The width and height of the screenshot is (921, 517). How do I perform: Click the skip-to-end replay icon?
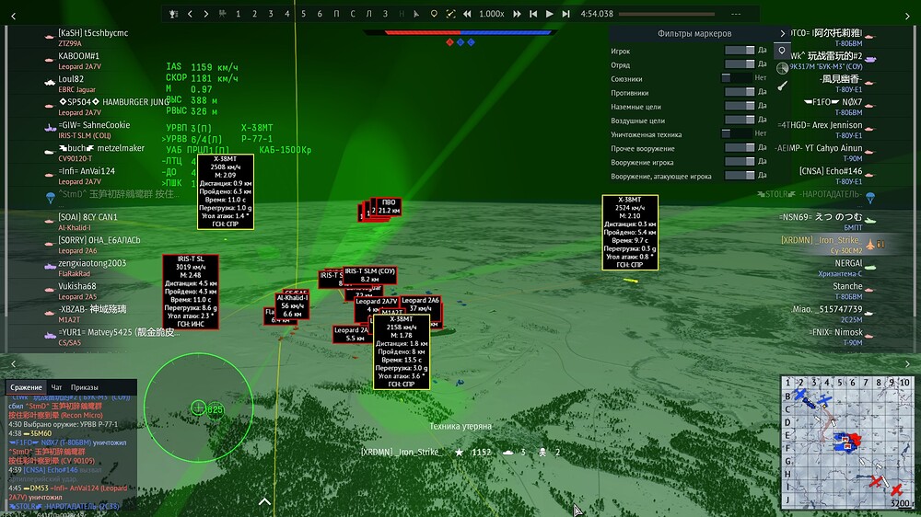(565, 14)
